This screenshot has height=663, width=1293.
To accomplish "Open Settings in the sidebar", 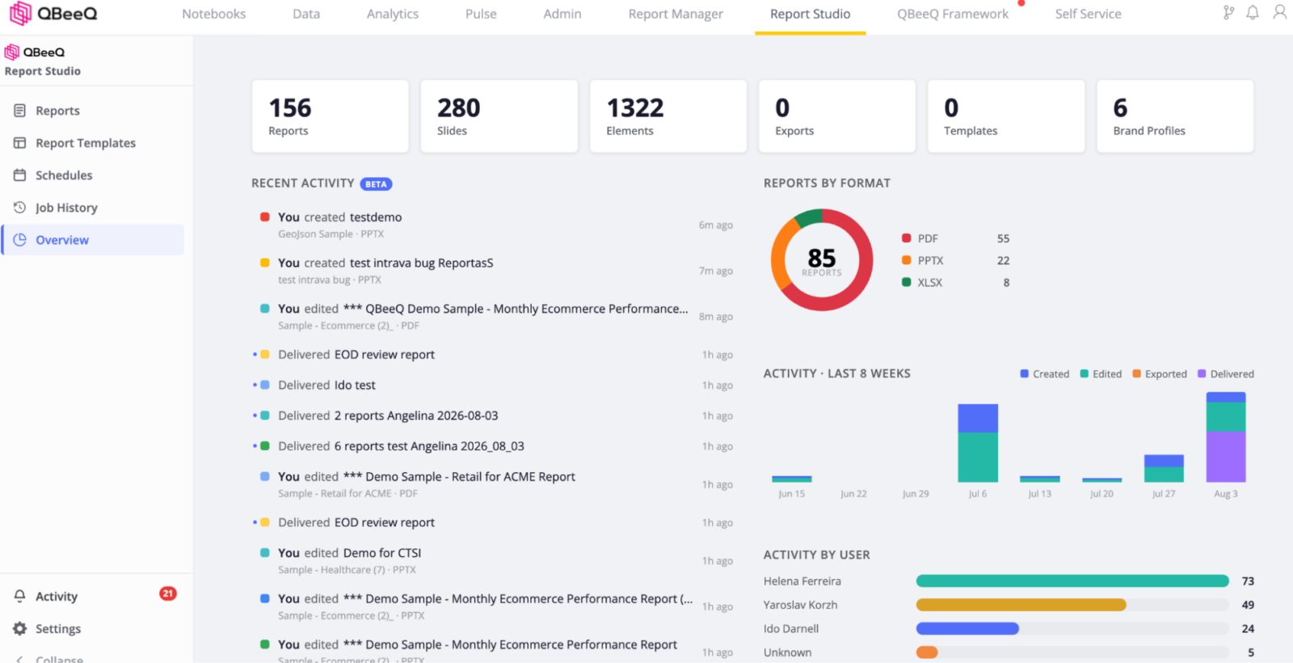I will (x=93, y=629).
